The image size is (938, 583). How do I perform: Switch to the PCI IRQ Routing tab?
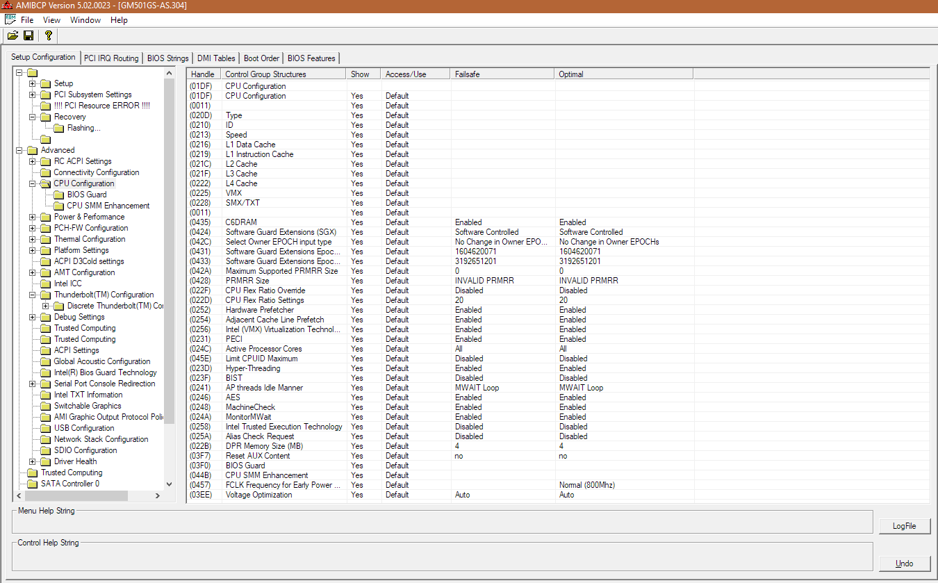tap(111, 58)
